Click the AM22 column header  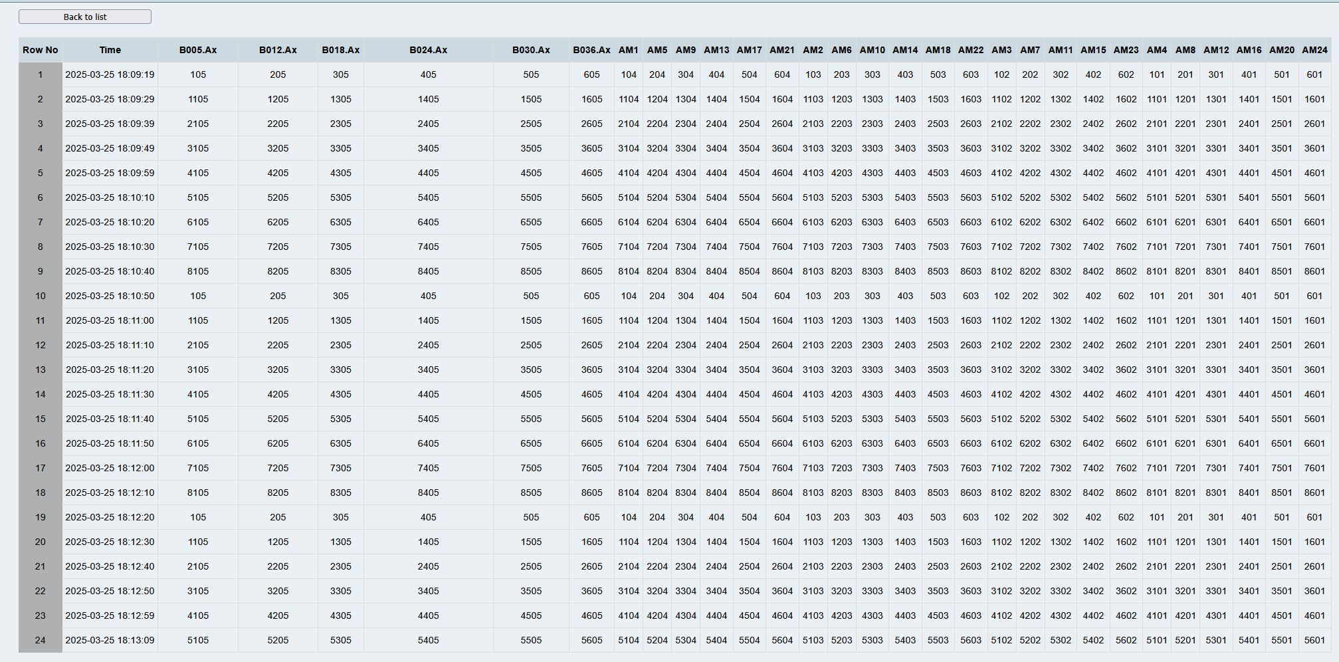point(971,50)
